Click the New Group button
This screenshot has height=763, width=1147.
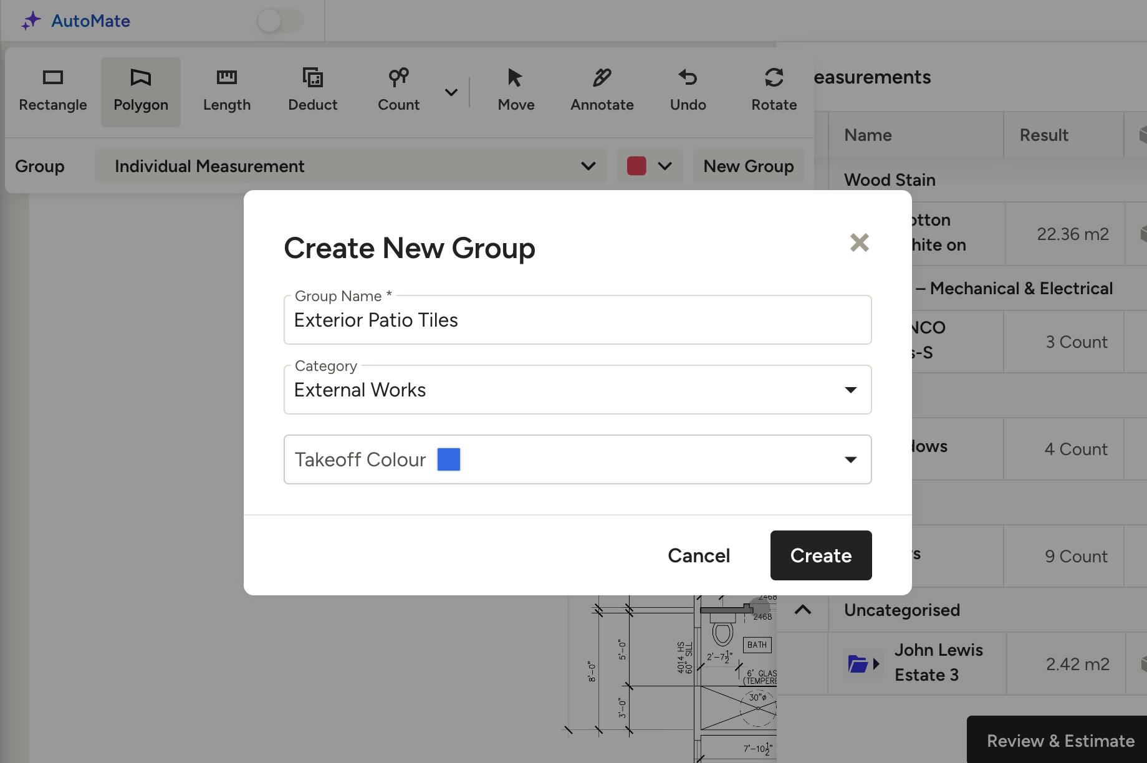coord(749,166)
